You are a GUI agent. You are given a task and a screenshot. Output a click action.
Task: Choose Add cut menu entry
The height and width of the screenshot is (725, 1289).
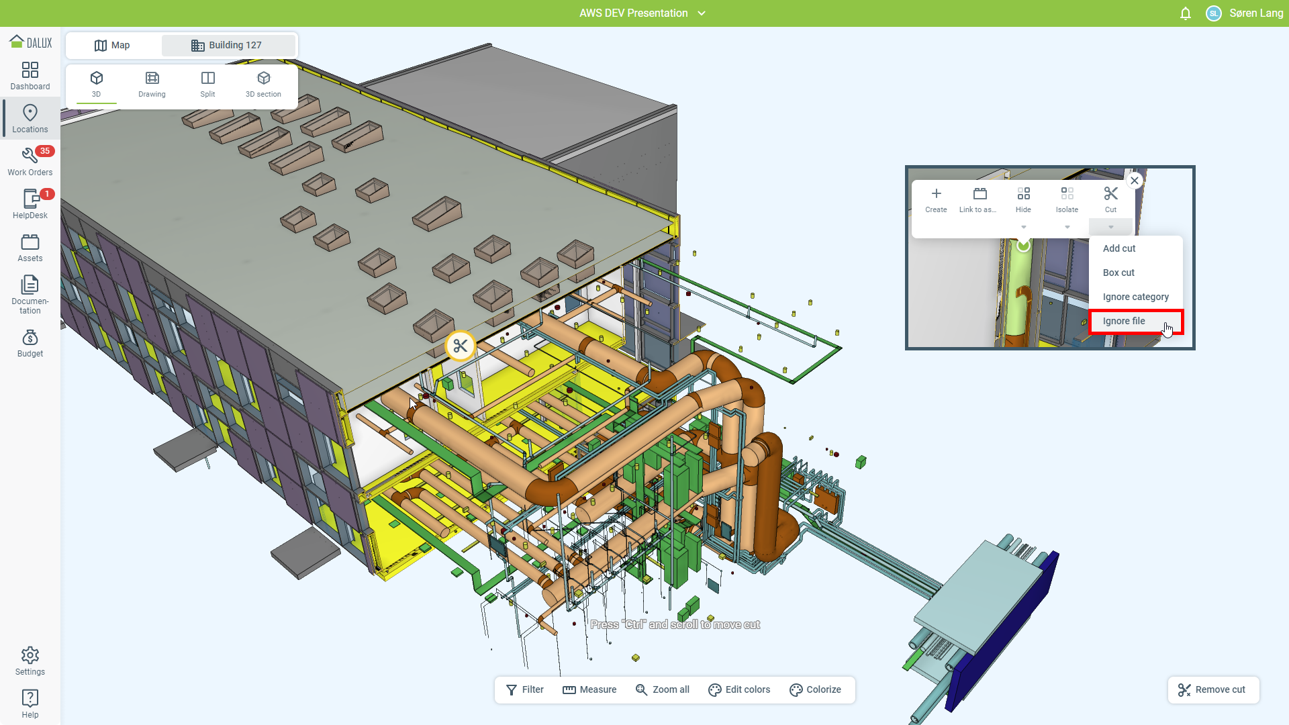click(x=1136, y=248)
